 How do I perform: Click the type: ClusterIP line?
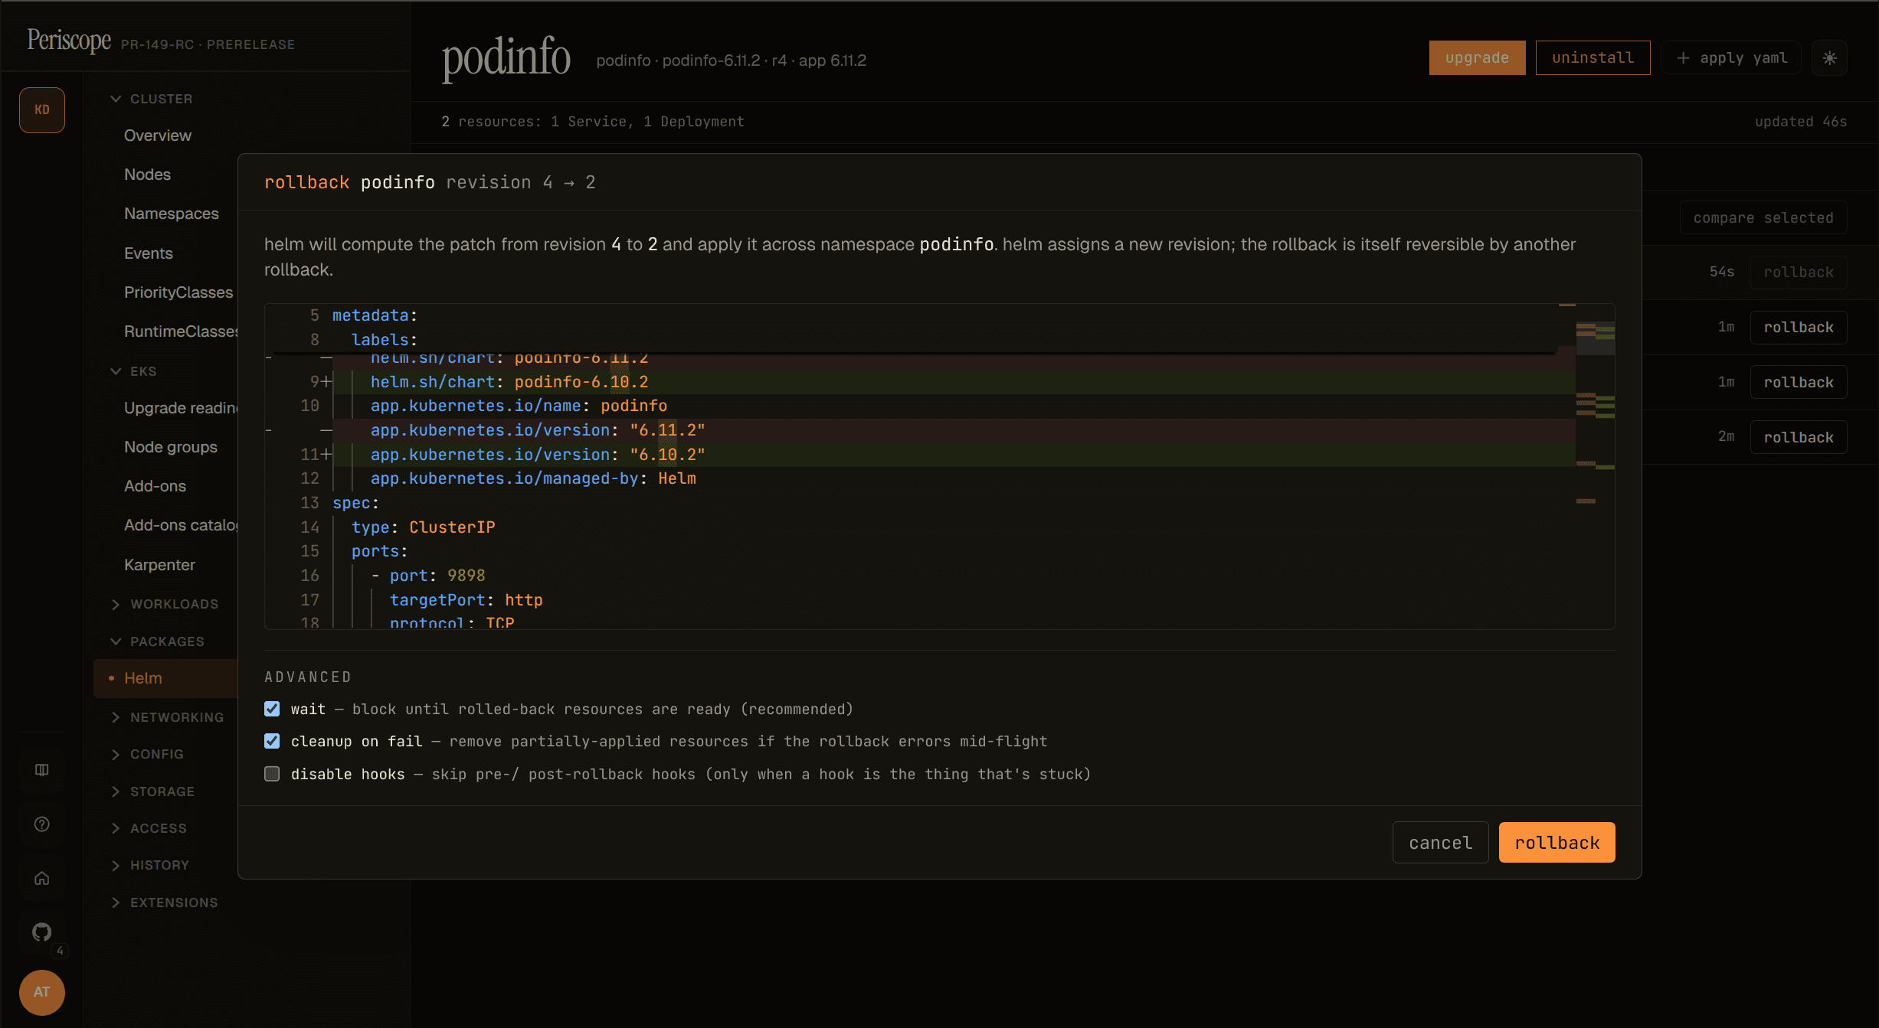[x=423, y=527]
